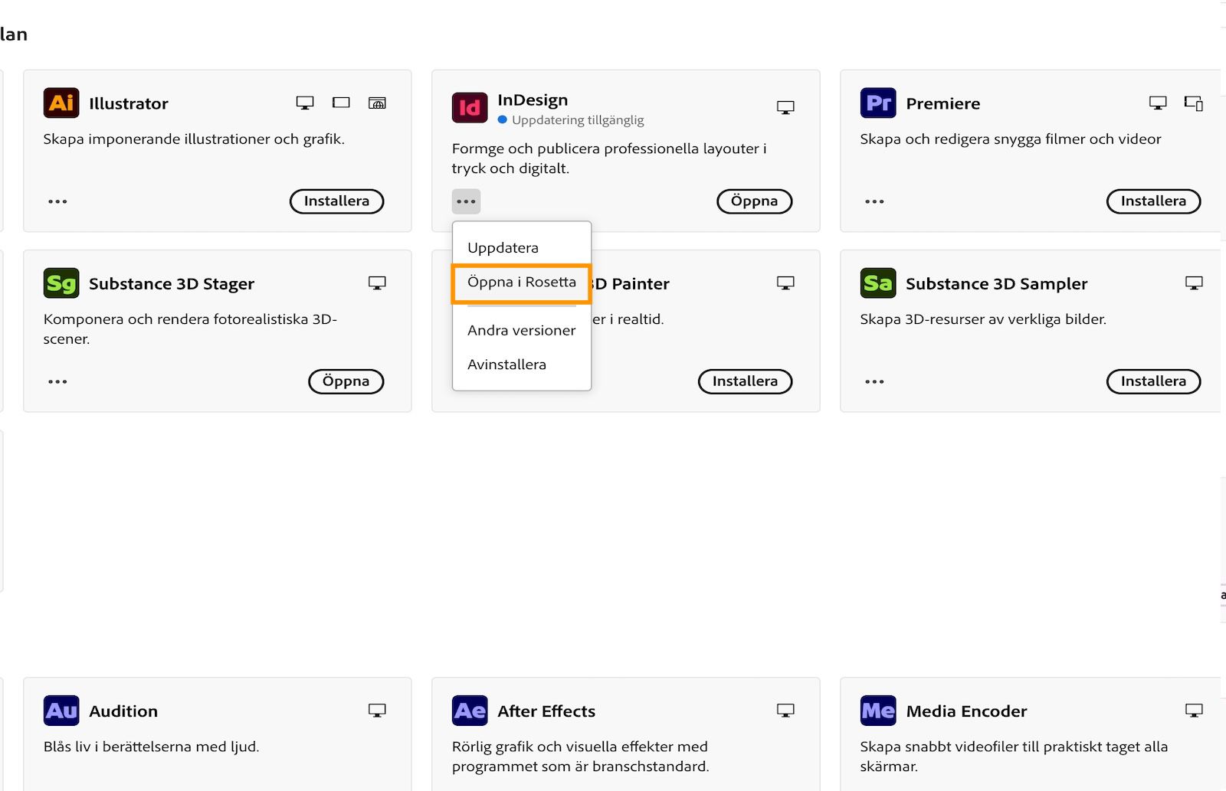Viewport: 1226px width, 791px height.
Task: Click the Premiere title text
Action: 942,103
